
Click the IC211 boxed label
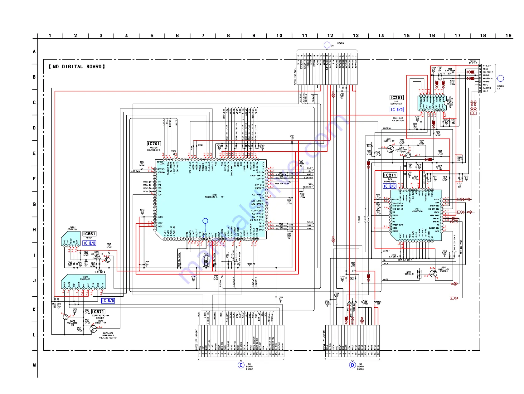[390, 175]
